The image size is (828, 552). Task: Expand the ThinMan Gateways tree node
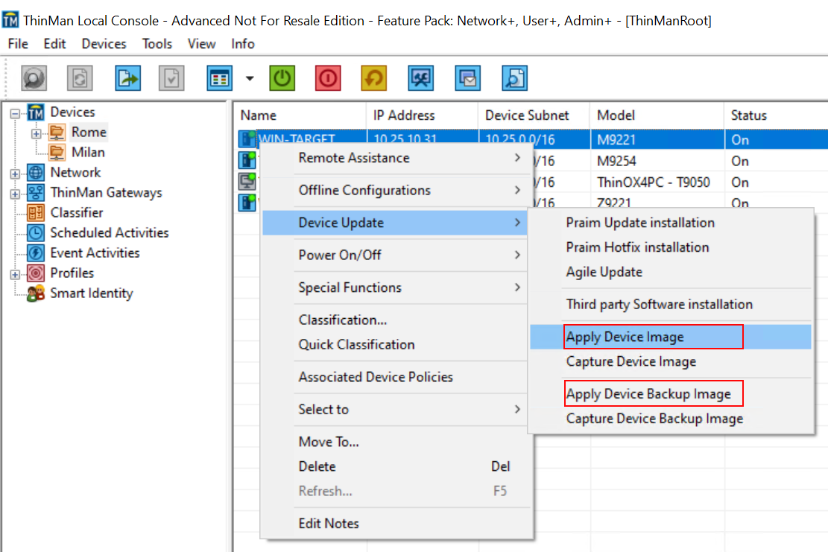(x=15, y=194)
